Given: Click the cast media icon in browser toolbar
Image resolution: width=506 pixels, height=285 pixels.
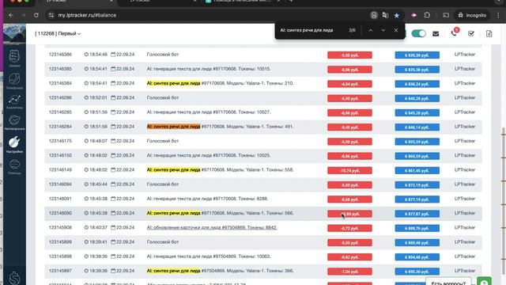Looking at the screenshot, I should (x=446, y=15).
